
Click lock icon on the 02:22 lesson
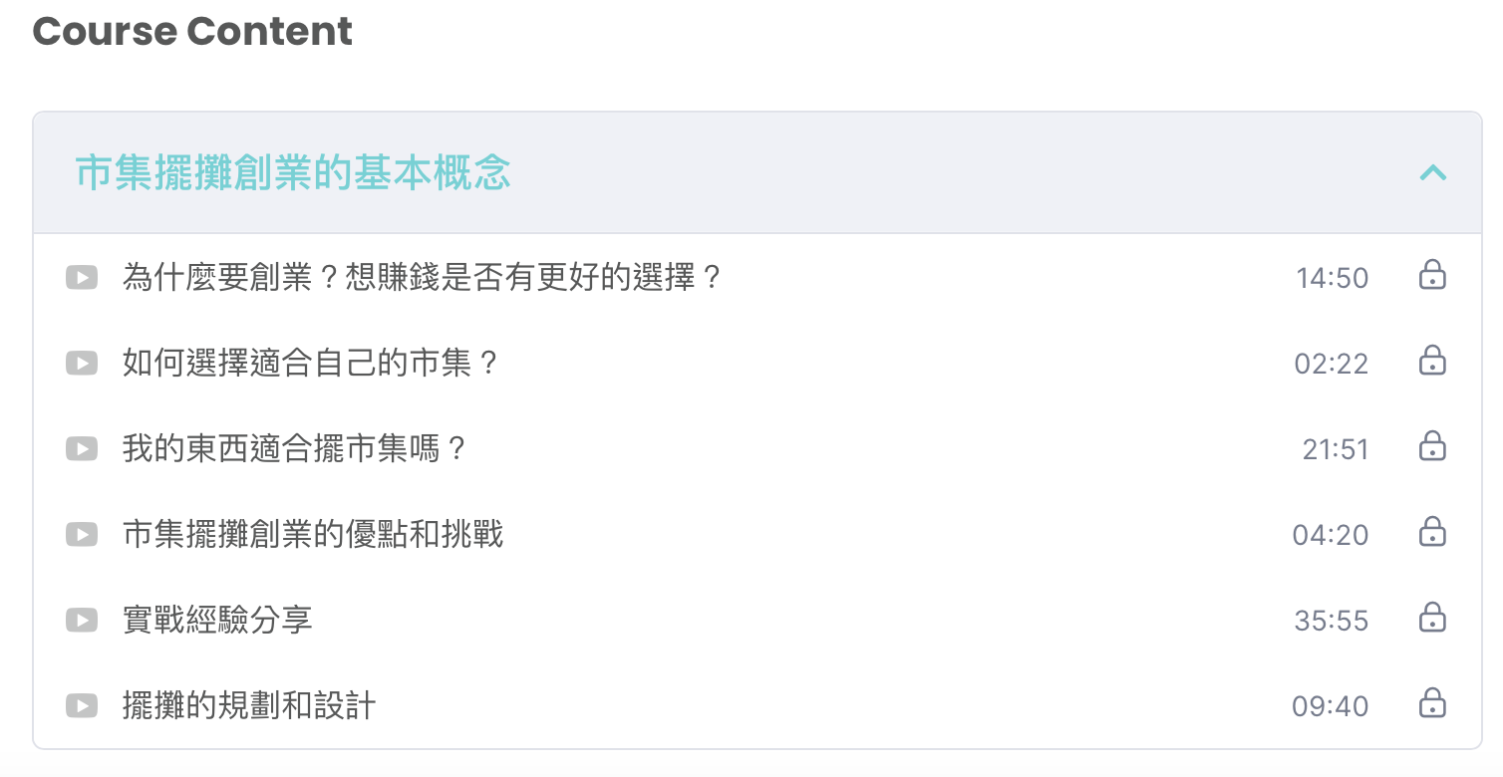1432,361
